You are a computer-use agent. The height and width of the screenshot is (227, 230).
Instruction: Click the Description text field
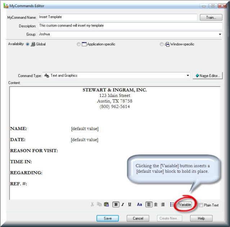[130, 26]
